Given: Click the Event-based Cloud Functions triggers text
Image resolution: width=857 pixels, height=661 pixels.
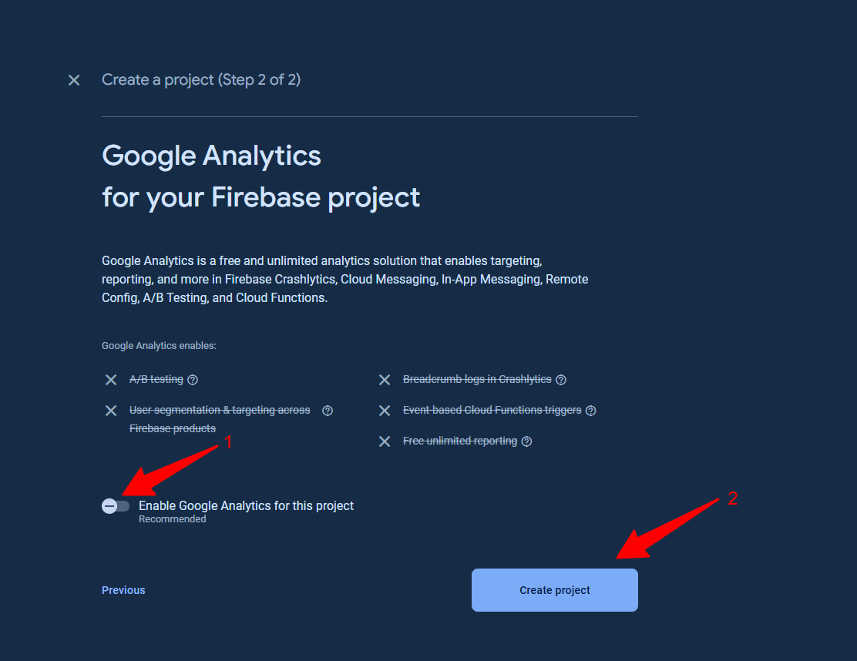Looking at the screenshot, I should (x=492, y=411).
